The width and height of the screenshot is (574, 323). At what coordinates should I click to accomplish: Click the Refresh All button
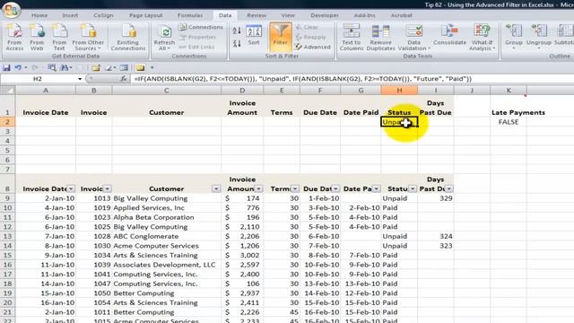[164, 38]
